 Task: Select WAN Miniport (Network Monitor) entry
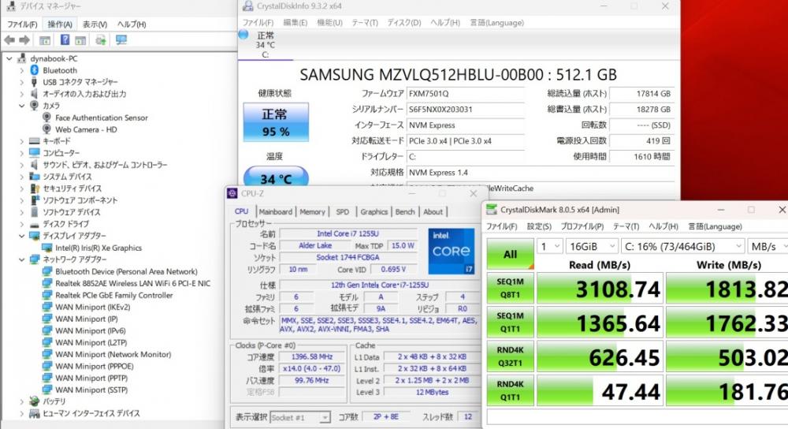coord(113,354)
